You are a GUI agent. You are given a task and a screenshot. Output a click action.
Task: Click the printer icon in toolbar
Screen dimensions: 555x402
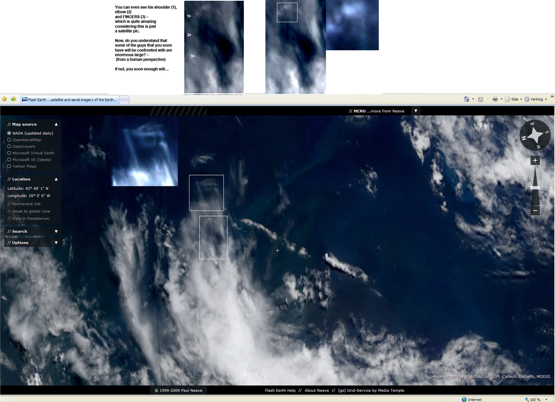click(495, 99)
